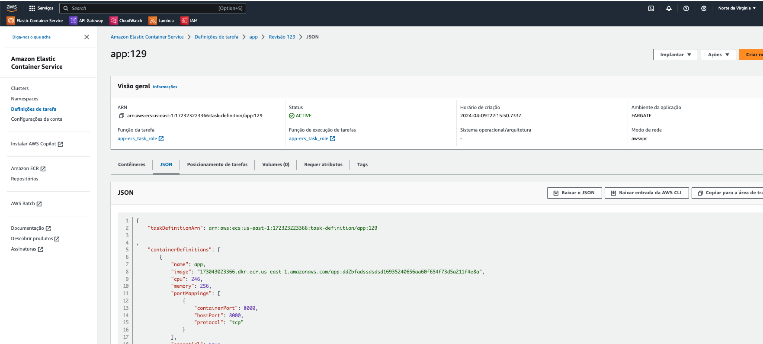Go to Revisão 129 breadcrumb

coord(282,37)
